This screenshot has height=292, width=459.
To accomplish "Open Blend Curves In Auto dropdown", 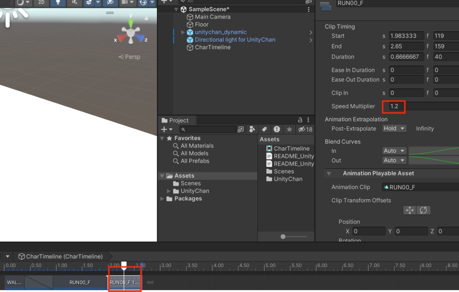I will [x=394, y=150].
